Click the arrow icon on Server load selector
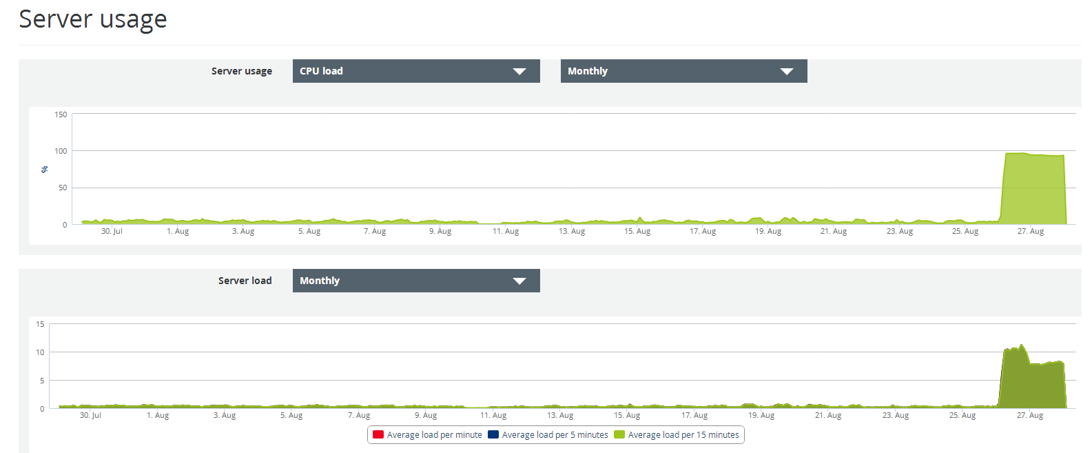This screenshot has height=453, width=1092. 519,281
